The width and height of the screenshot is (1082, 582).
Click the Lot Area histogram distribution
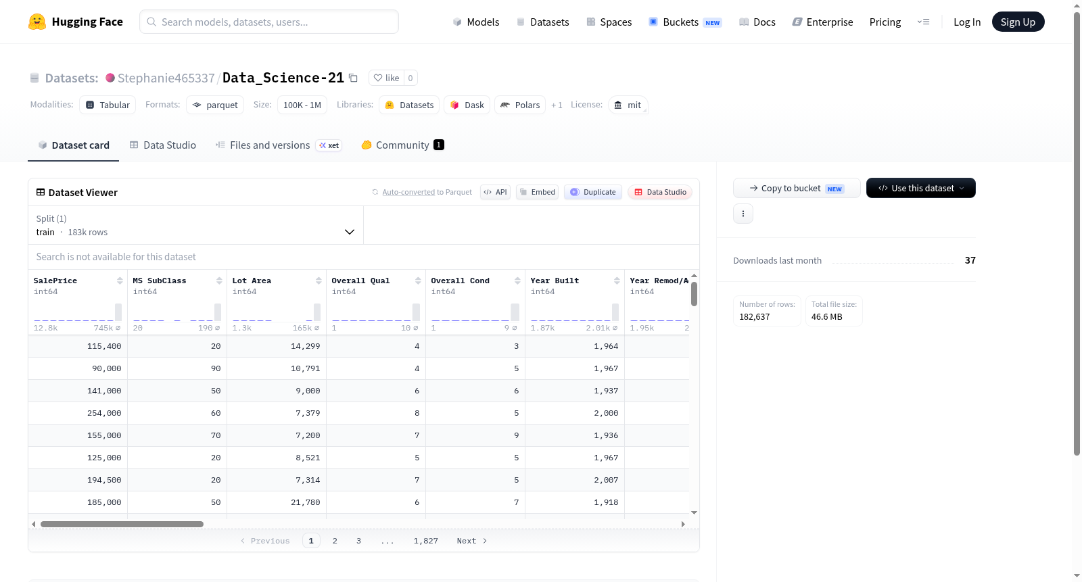[277, 312]
